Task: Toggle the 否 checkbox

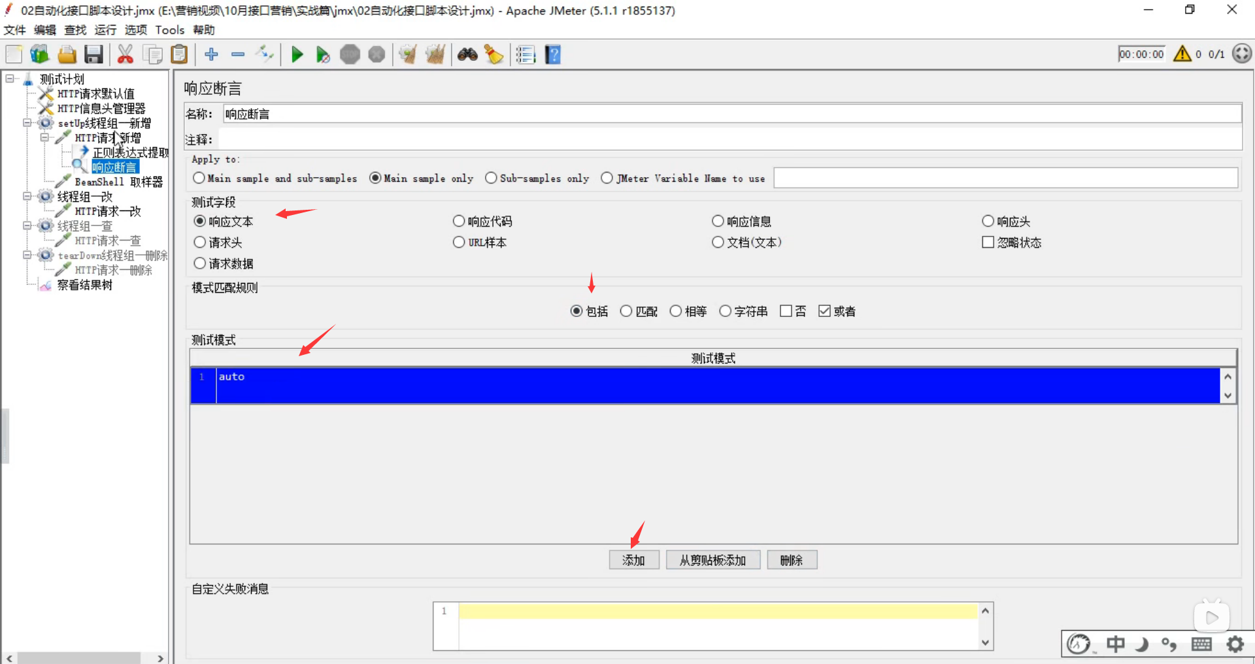Action: coord(793,311)
